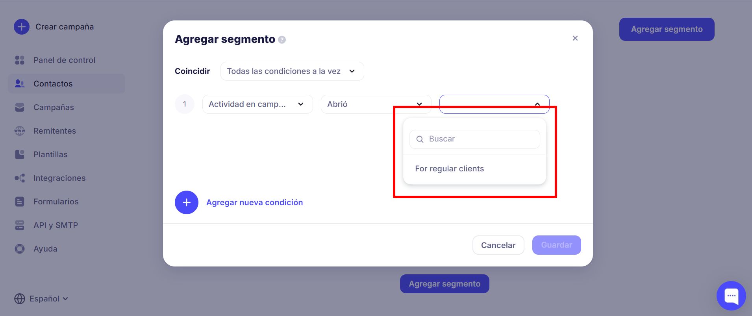The image size is (752, 316).
Task: Open the chat support bubble
Action: [x=731, y=295]
